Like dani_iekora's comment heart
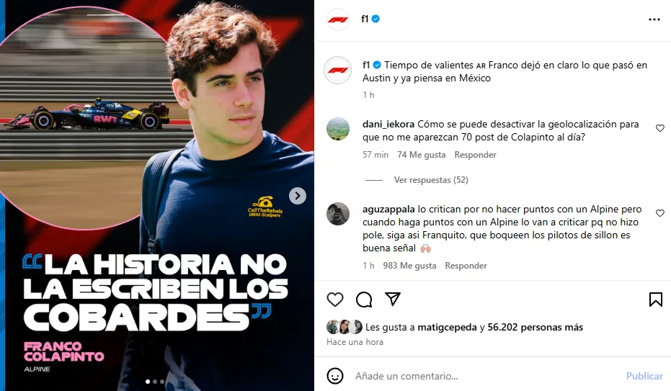Screen dimensions: 671x391 click(x=660, y=128)
